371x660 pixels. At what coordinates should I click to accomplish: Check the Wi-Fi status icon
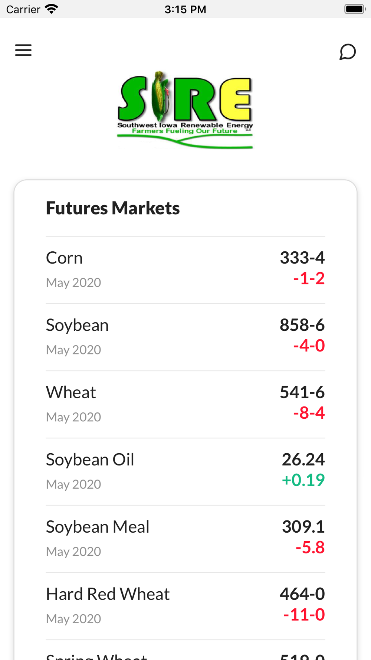(x=51, y=9)
